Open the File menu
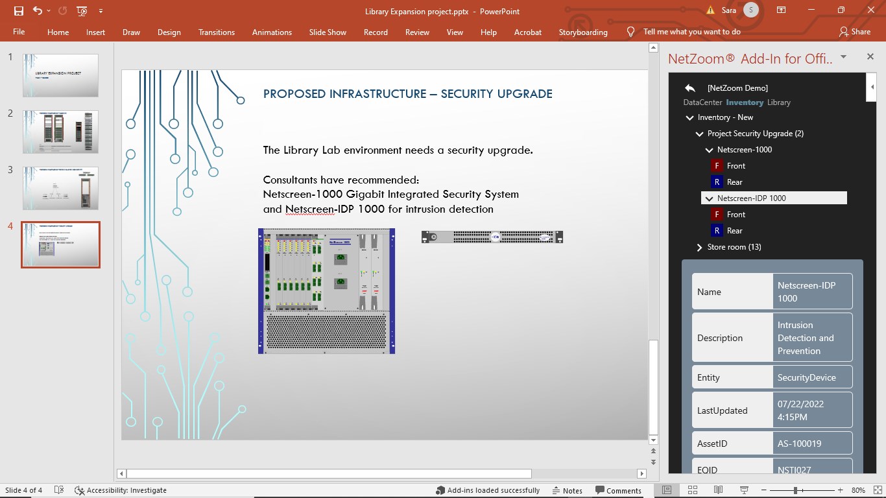886x498 pixels. [x=19, y=32]
